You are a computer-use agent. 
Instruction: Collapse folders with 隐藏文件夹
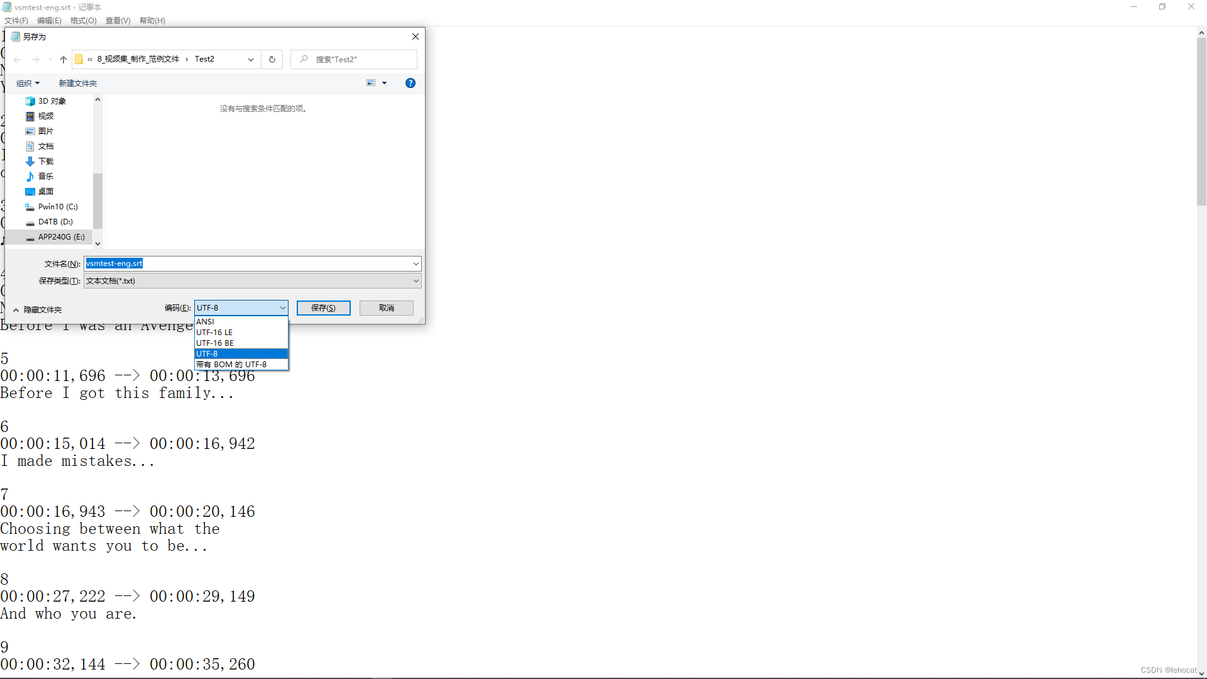coord(38,310)
